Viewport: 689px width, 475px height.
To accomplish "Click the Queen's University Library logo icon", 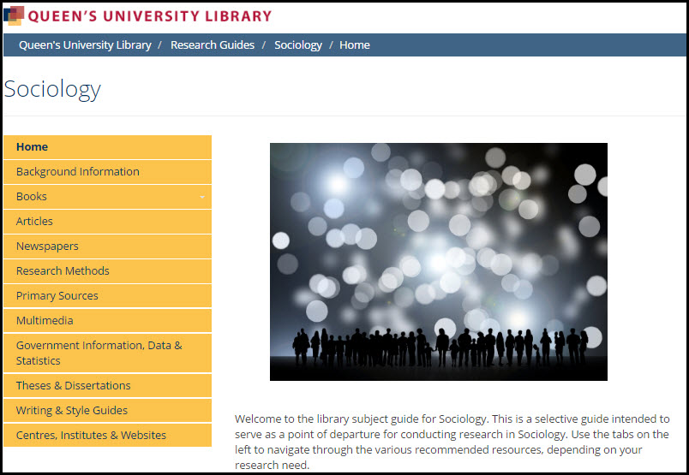I will pos(14,15).
